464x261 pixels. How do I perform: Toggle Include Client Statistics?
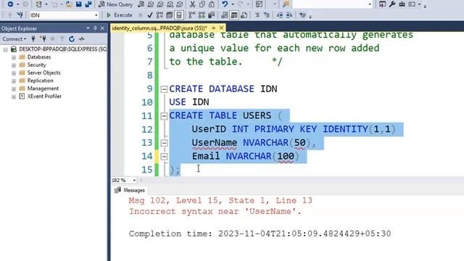[x=211, y=14]
